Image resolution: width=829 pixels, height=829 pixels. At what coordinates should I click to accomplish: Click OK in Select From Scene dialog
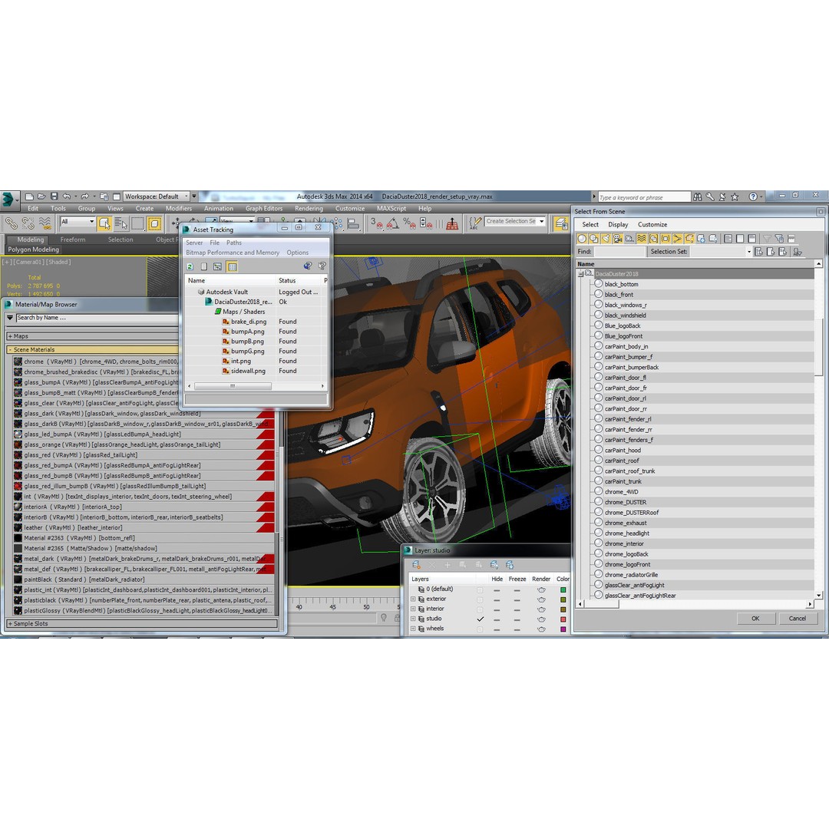[755, 619]
